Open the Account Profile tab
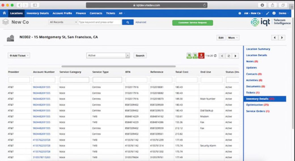This screenshot has height=161, width=295. click(62, 13)
